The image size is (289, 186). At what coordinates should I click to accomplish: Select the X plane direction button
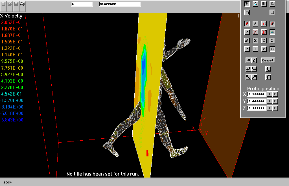click(255, 41)
